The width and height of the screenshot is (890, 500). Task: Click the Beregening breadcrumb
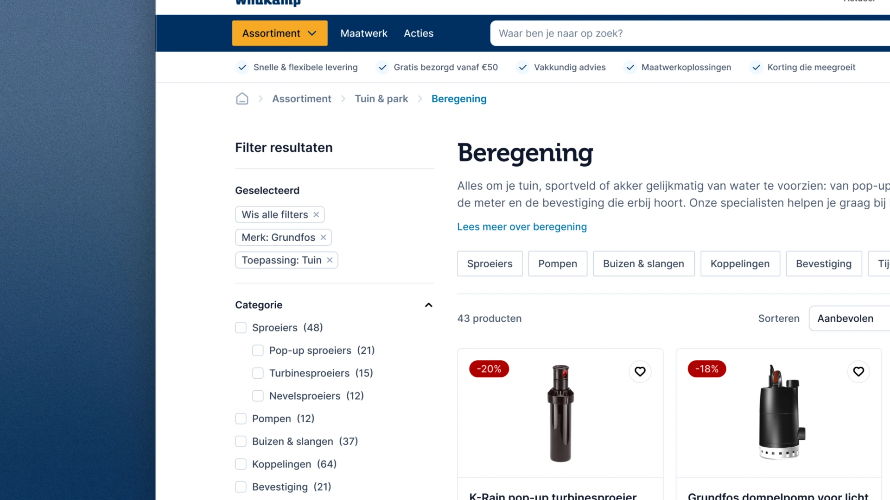point(459,99)
